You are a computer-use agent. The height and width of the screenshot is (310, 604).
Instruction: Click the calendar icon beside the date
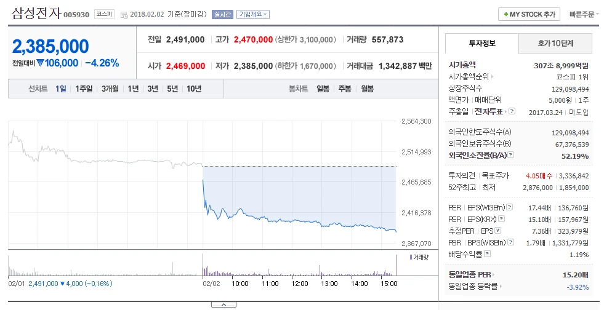point(124,15)
